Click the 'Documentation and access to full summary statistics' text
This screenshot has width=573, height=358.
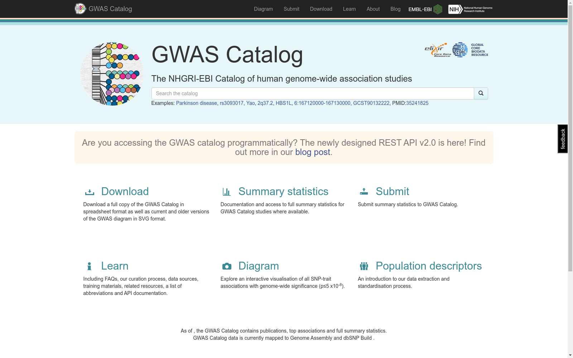click(x=283, y=208)
